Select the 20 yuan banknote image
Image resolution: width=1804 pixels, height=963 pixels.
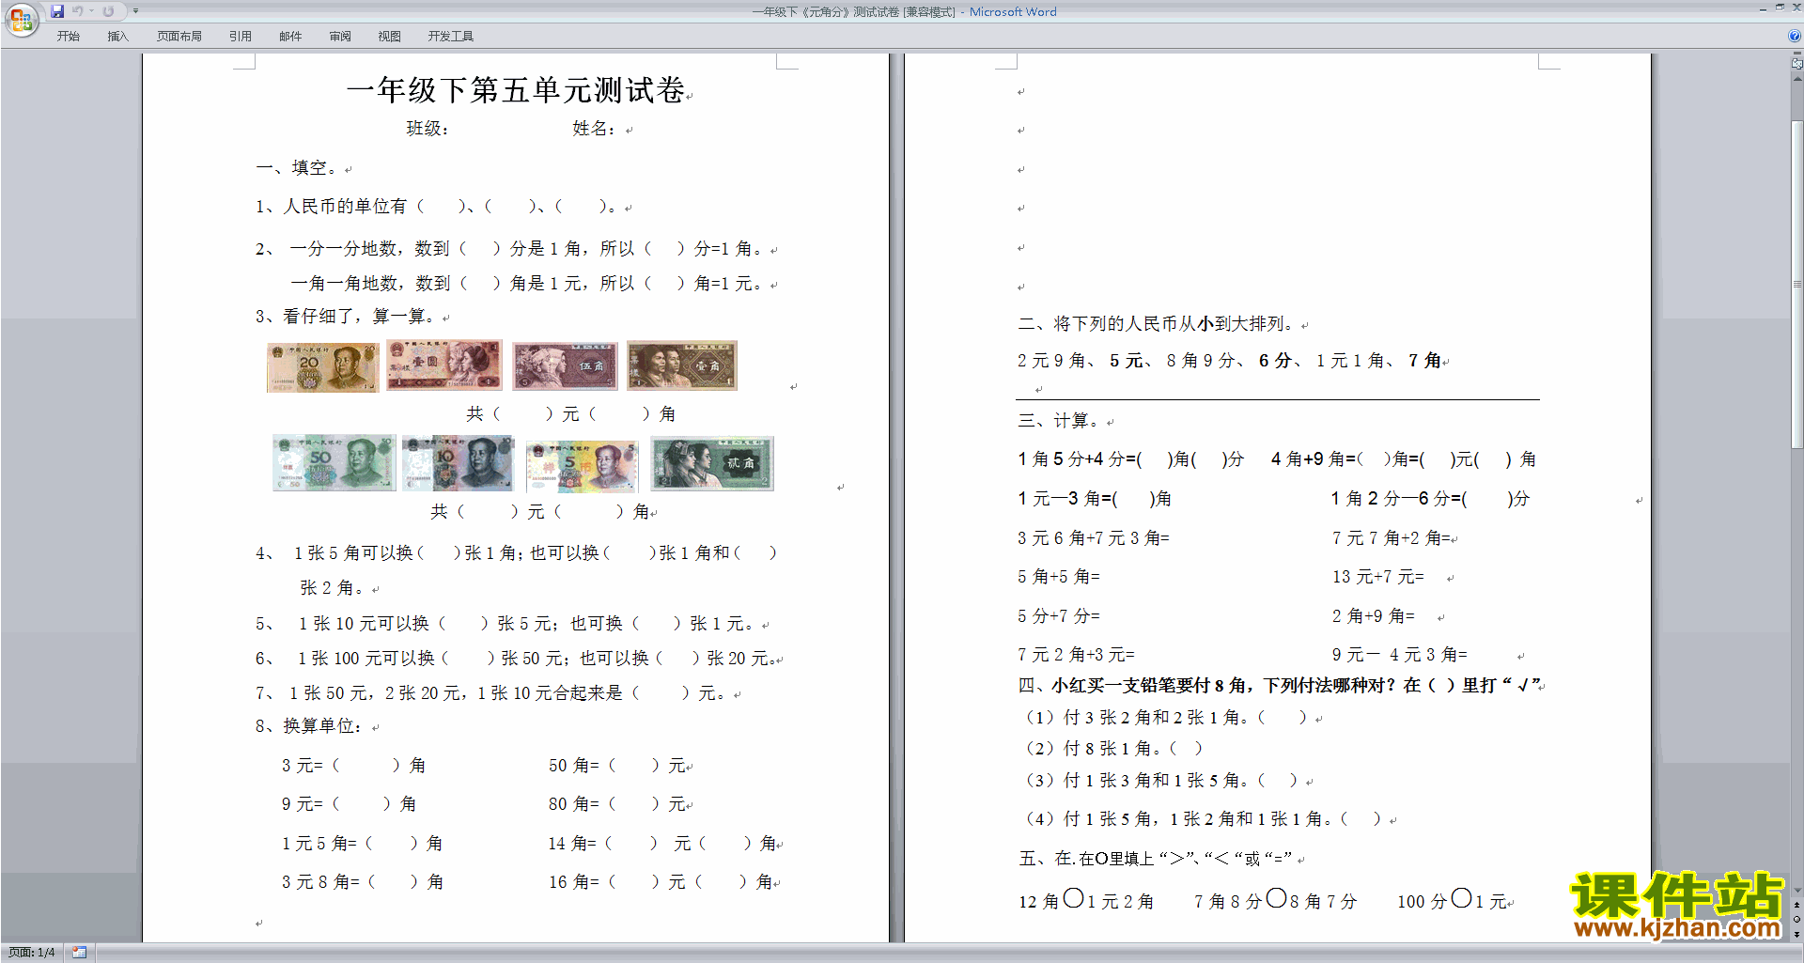tap(322, 366)
